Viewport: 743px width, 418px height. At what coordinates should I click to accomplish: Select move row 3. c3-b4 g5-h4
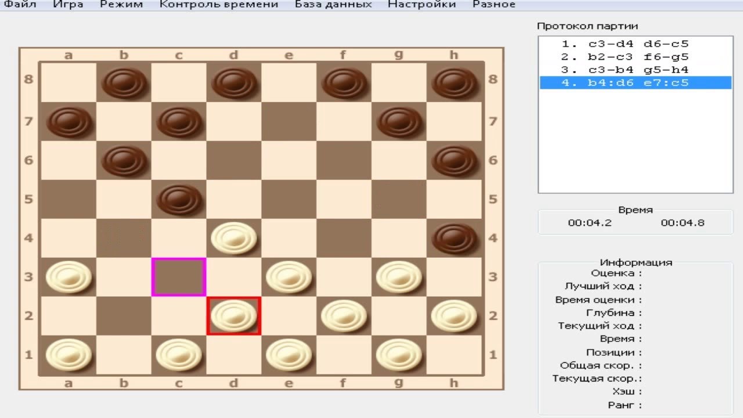click(x=636, y=70)
